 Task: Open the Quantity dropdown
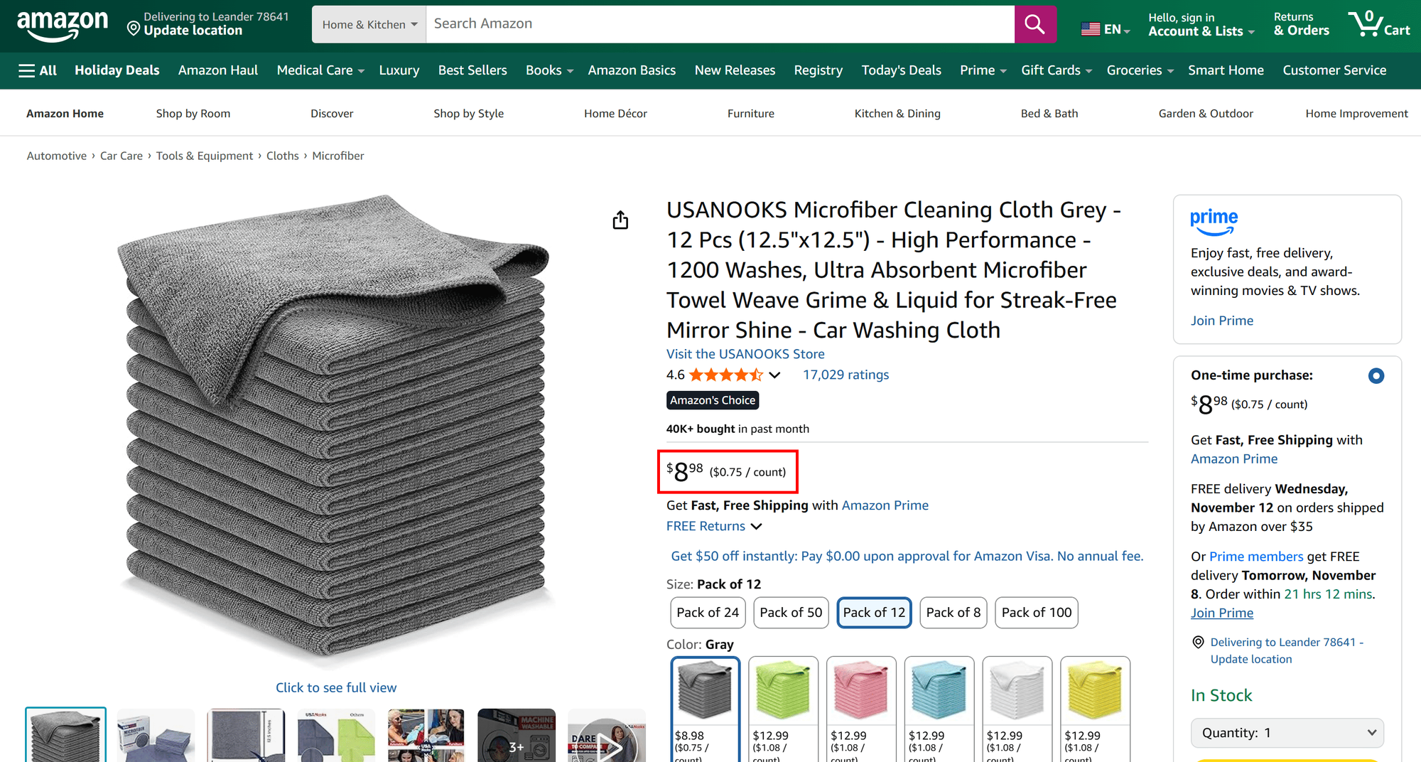pyautogui.click(x=1287, y=732)
